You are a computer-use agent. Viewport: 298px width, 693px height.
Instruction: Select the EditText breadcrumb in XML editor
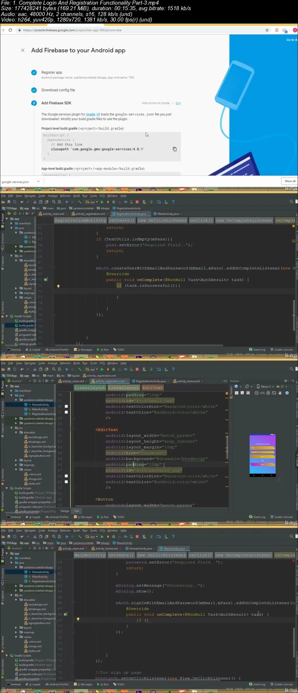click(152, 388)
